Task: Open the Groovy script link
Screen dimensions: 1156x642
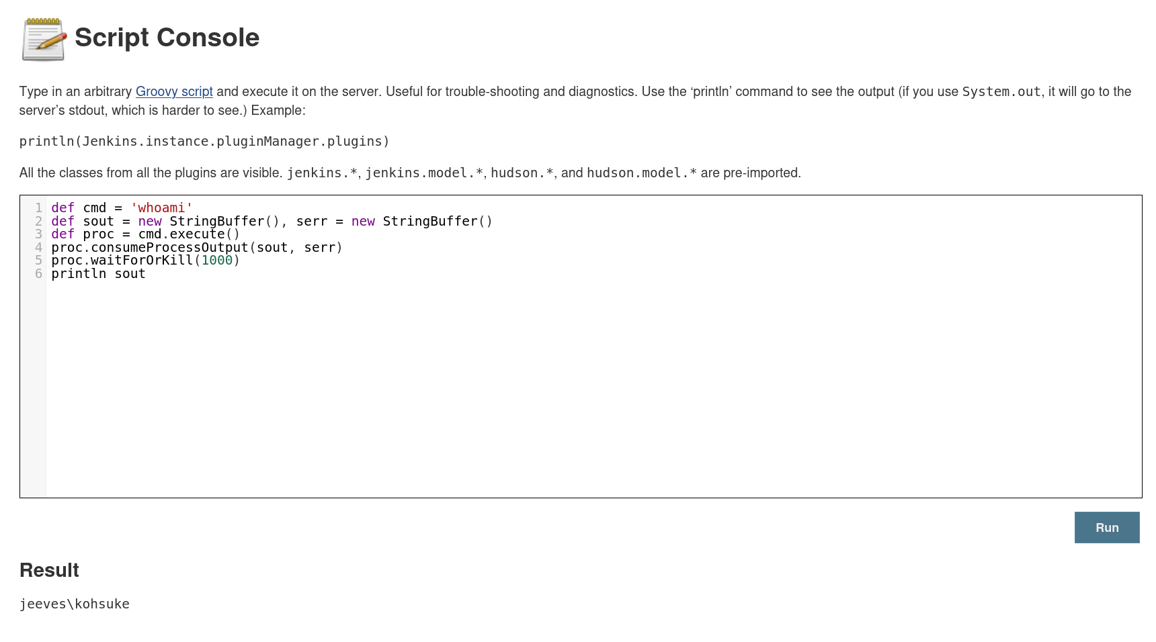Action: click(174, 91)
